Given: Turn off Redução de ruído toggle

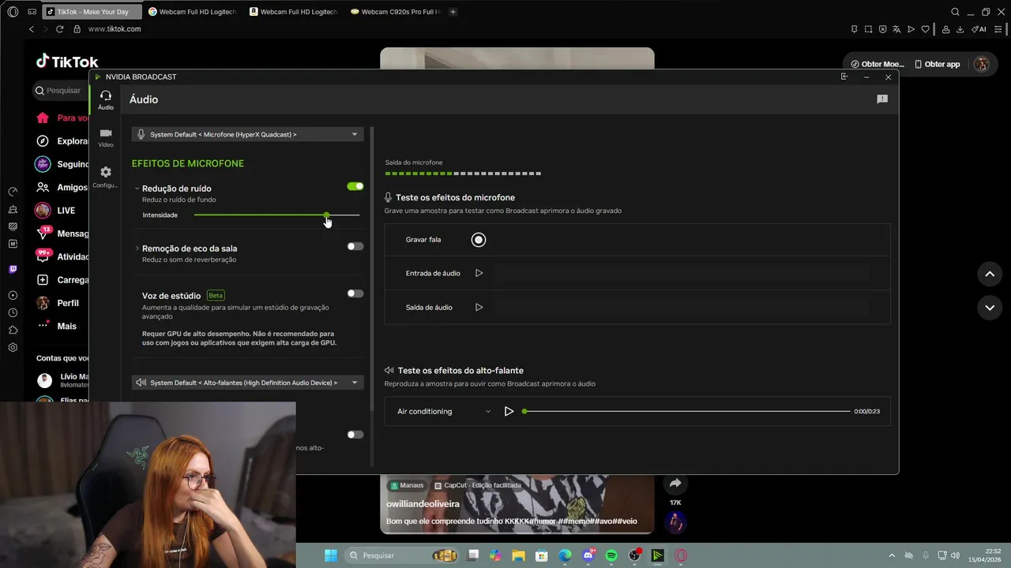Looking at the screenshot, I should pyautogui.click(x=355, y=186).
